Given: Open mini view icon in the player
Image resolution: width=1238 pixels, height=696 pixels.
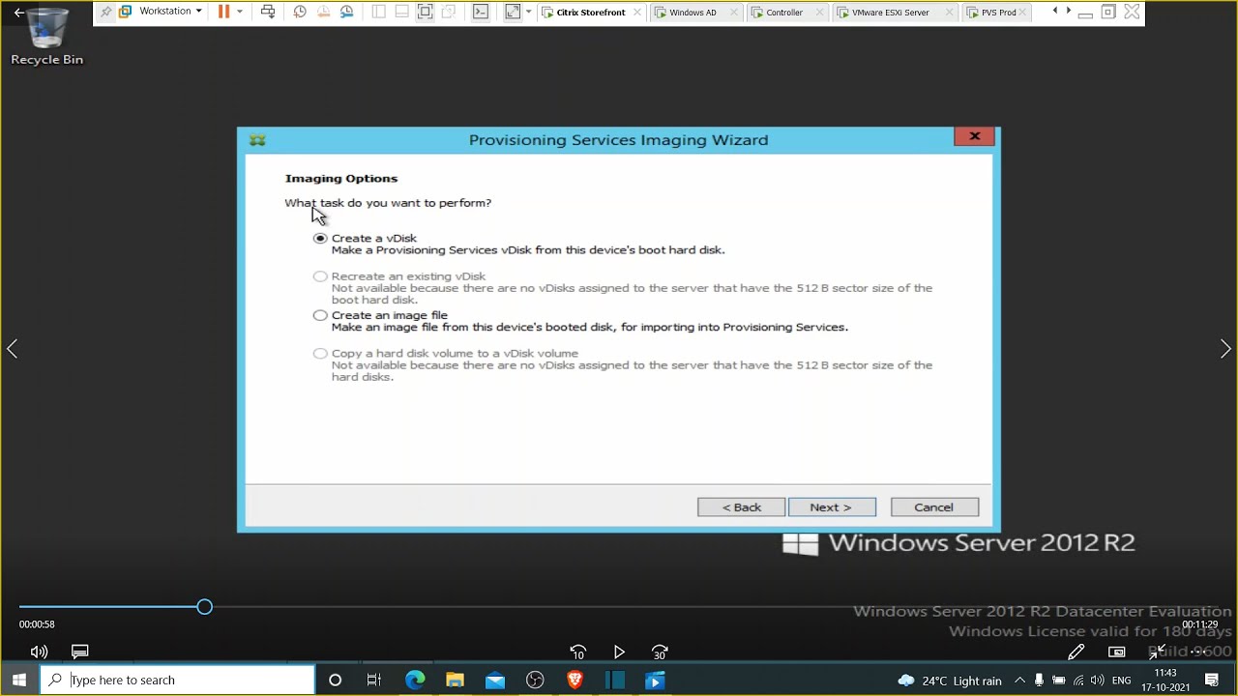Looking at the screenshot, I should (x=1117, y=652).
